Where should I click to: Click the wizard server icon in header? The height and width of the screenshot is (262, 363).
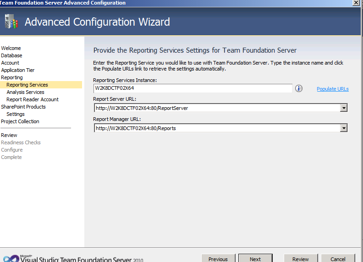click(11, 21)
